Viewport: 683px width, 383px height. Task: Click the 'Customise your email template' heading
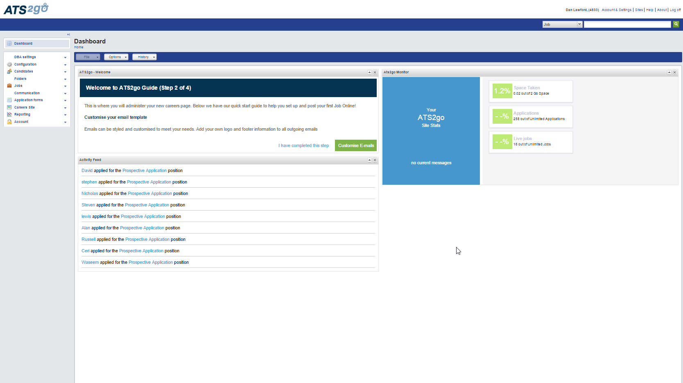(115, 117)
